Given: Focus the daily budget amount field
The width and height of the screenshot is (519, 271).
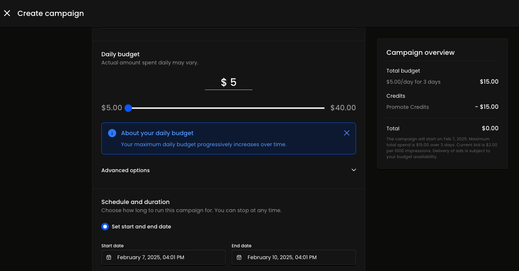Looking at the screenshot, I should tap(229, 82).
